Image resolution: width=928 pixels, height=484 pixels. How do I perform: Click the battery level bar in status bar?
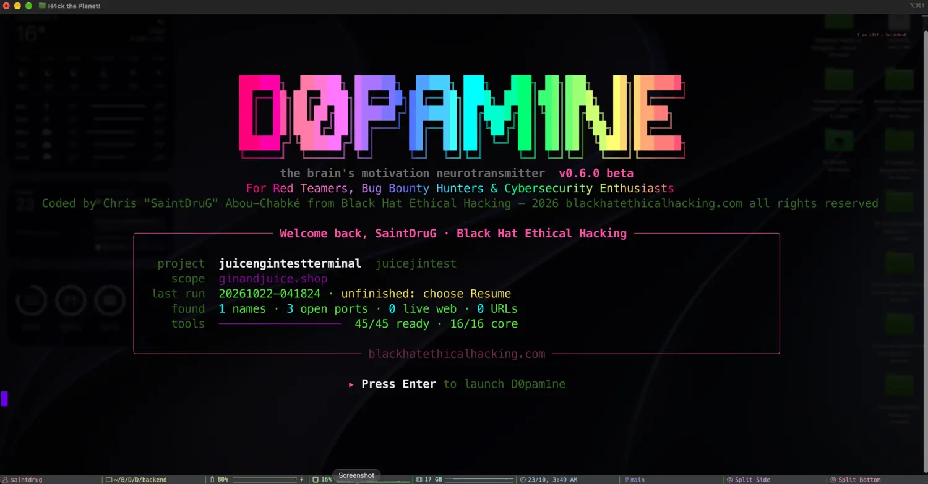pyautogui.click(x=264, y=480)
